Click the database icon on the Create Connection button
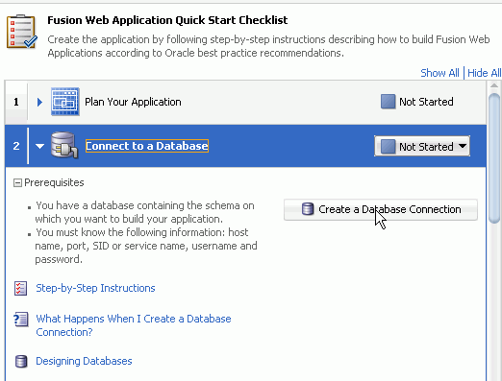502x381 pixels. coord(308,209)
